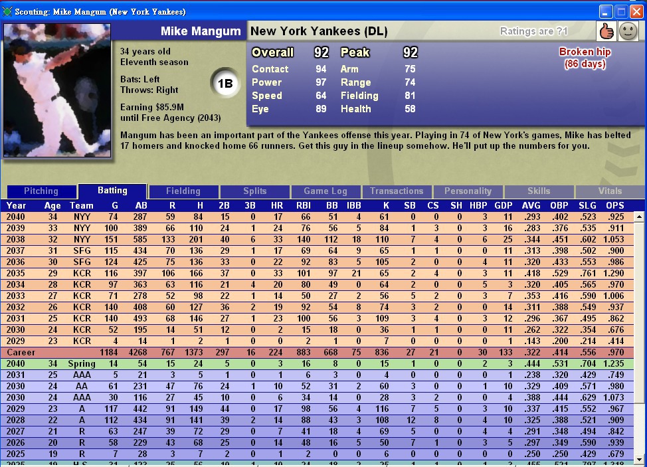
Task: Click the RBI column header
Action: (304, 205)
